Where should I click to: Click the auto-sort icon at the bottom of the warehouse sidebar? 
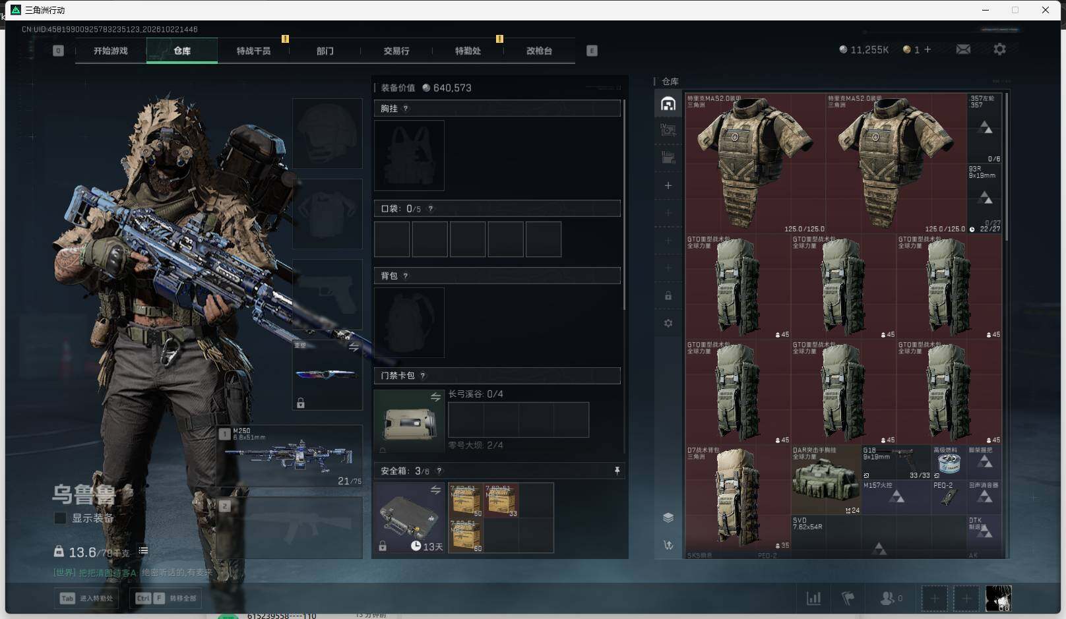tap(668, 545)
